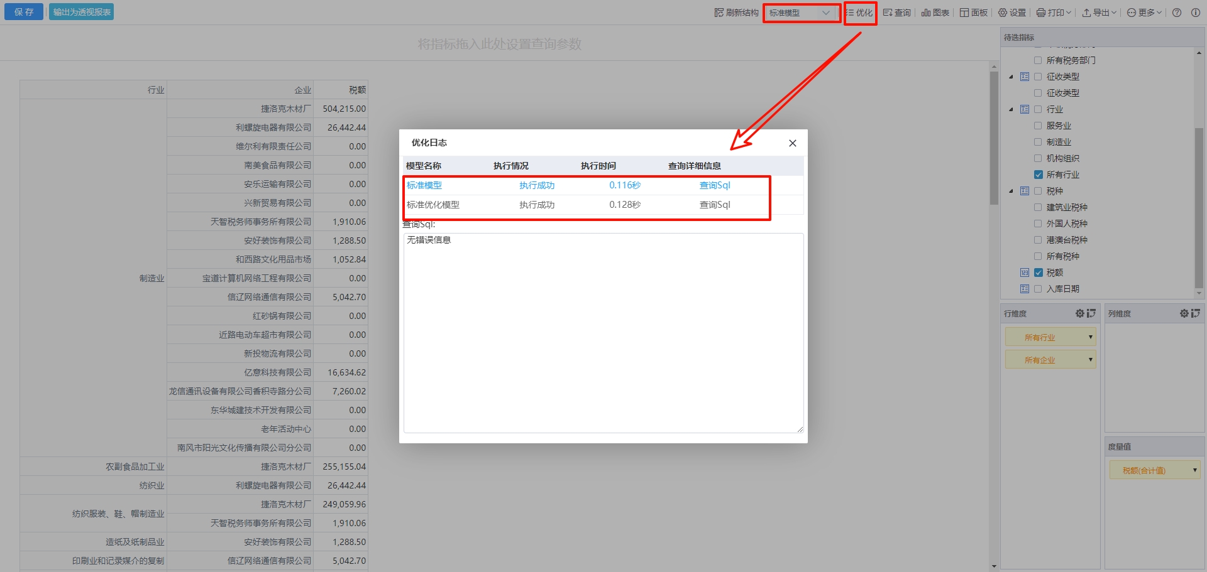Image resolution: width=1207 pixels, height=572 pixels.
Task: Click the 保存 save button
Action: pos(24,12)
